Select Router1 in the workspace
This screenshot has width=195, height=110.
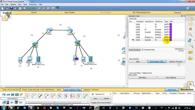(x=49, y=30)
